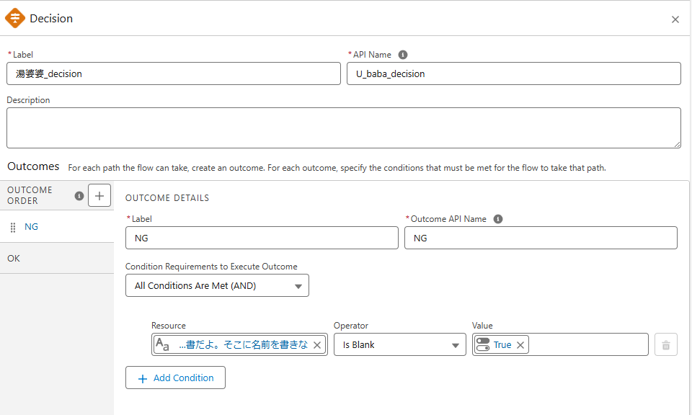Select the OK outcome in the list
The image size is (692, 415).
click(x=14, y=258)
